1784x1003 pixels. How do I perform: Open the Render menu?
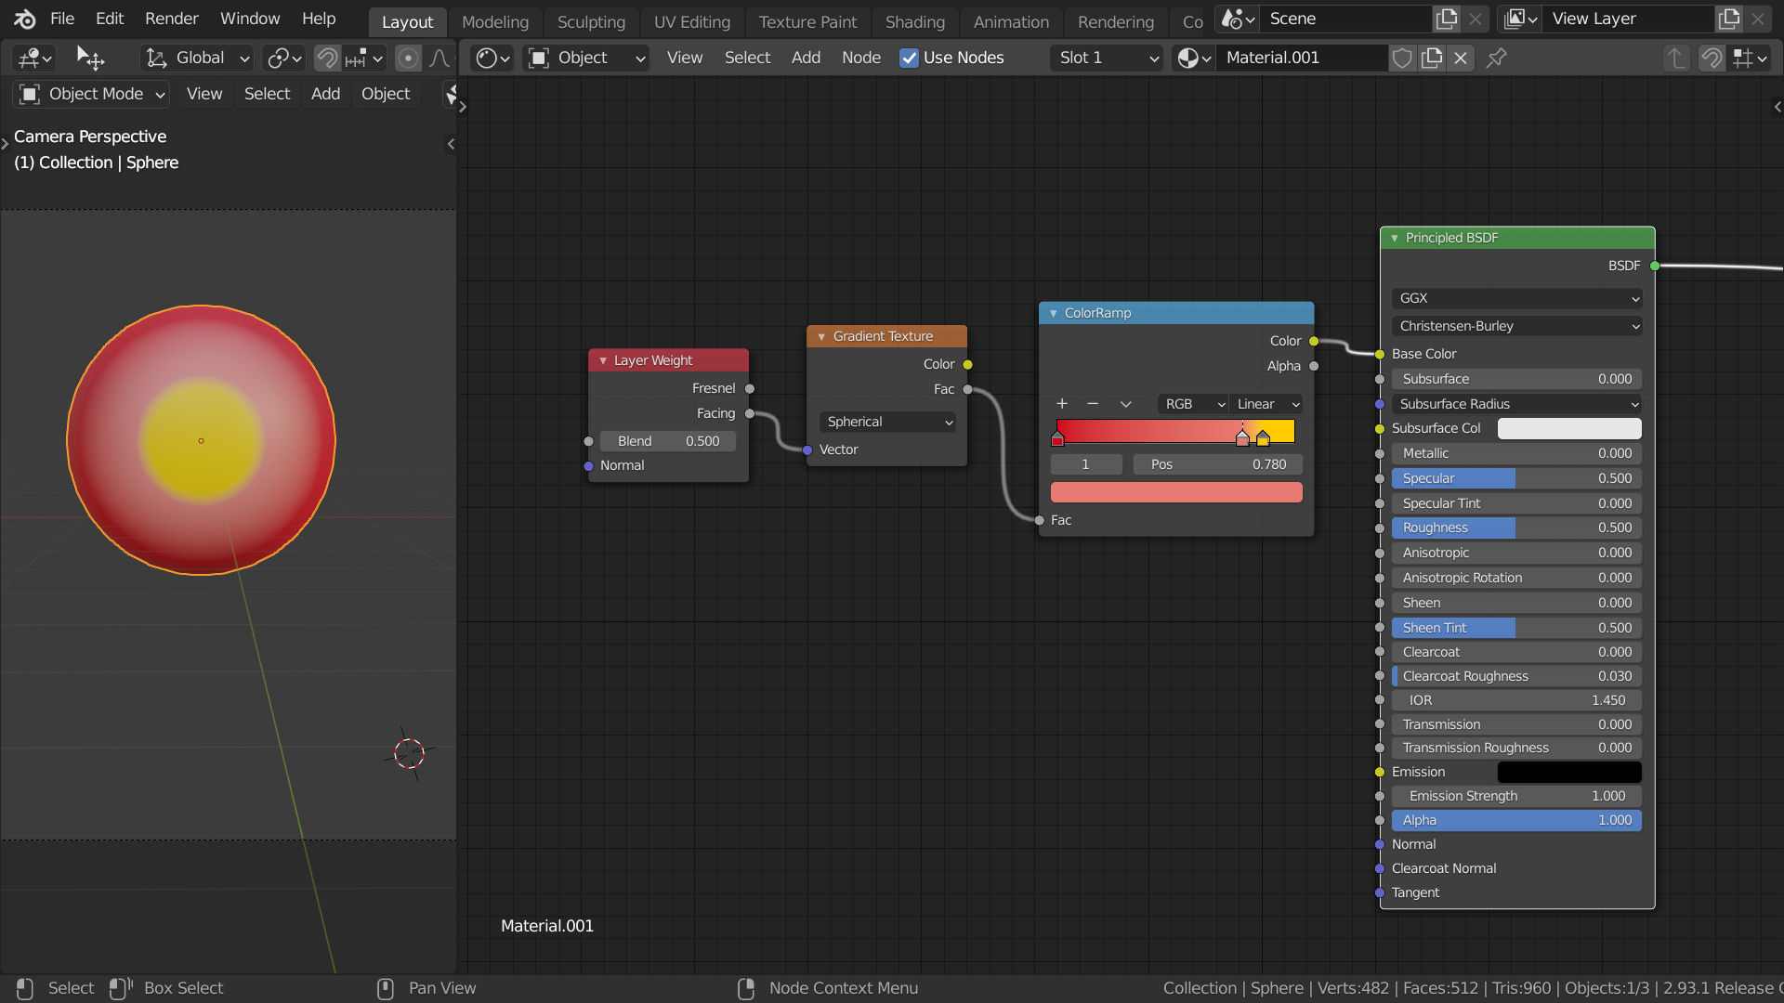click(171, 19)
